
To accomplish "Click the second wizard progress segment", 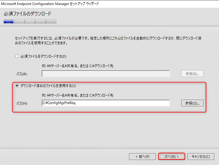I will (19, 22).
